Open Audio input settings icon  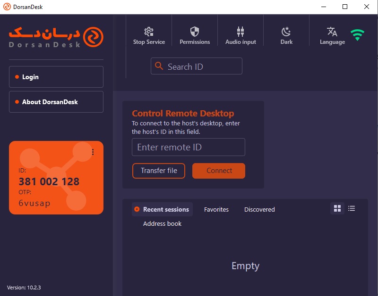[241, 32]
